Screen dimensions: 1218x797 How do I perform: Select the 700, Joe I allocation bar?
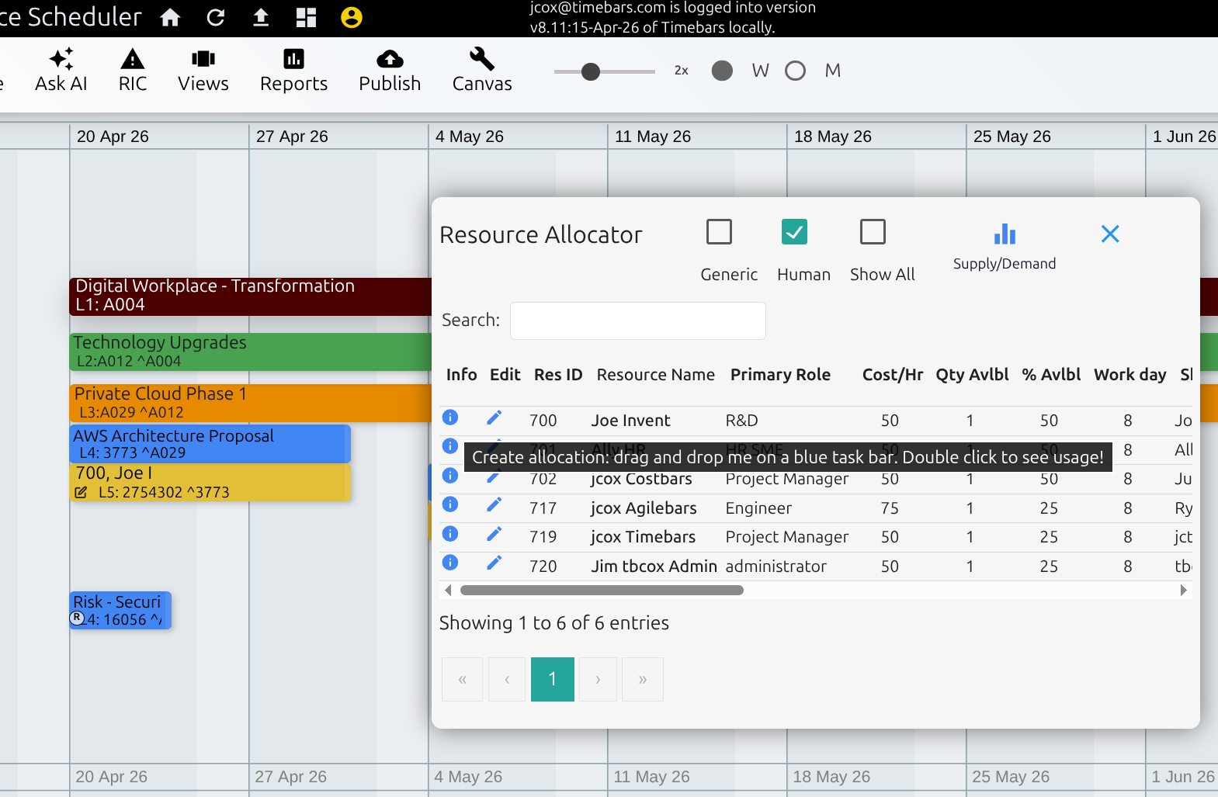[x=210, y=483]
